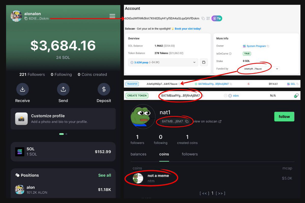The image size is (305, 203).
Task: Switch to the coins tab
Action: tap(164, 154)
